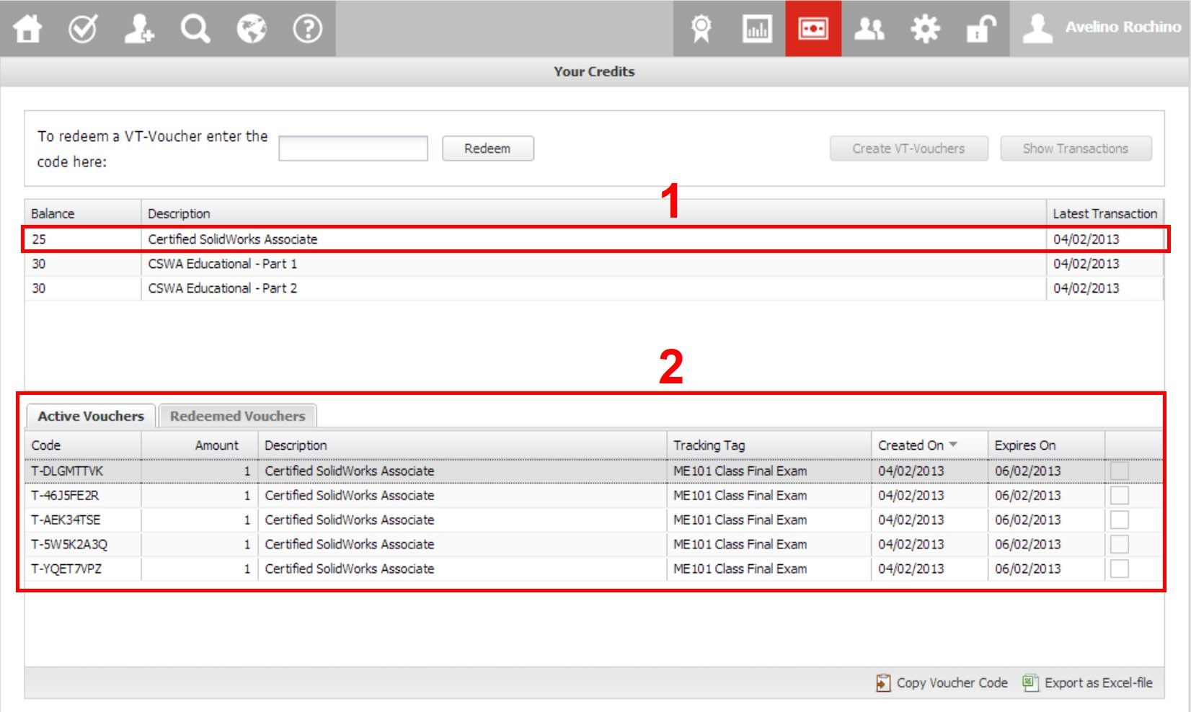Open the Avelino Rochino profile
Screen dimensions: 1191x712
coord(1038,29)
